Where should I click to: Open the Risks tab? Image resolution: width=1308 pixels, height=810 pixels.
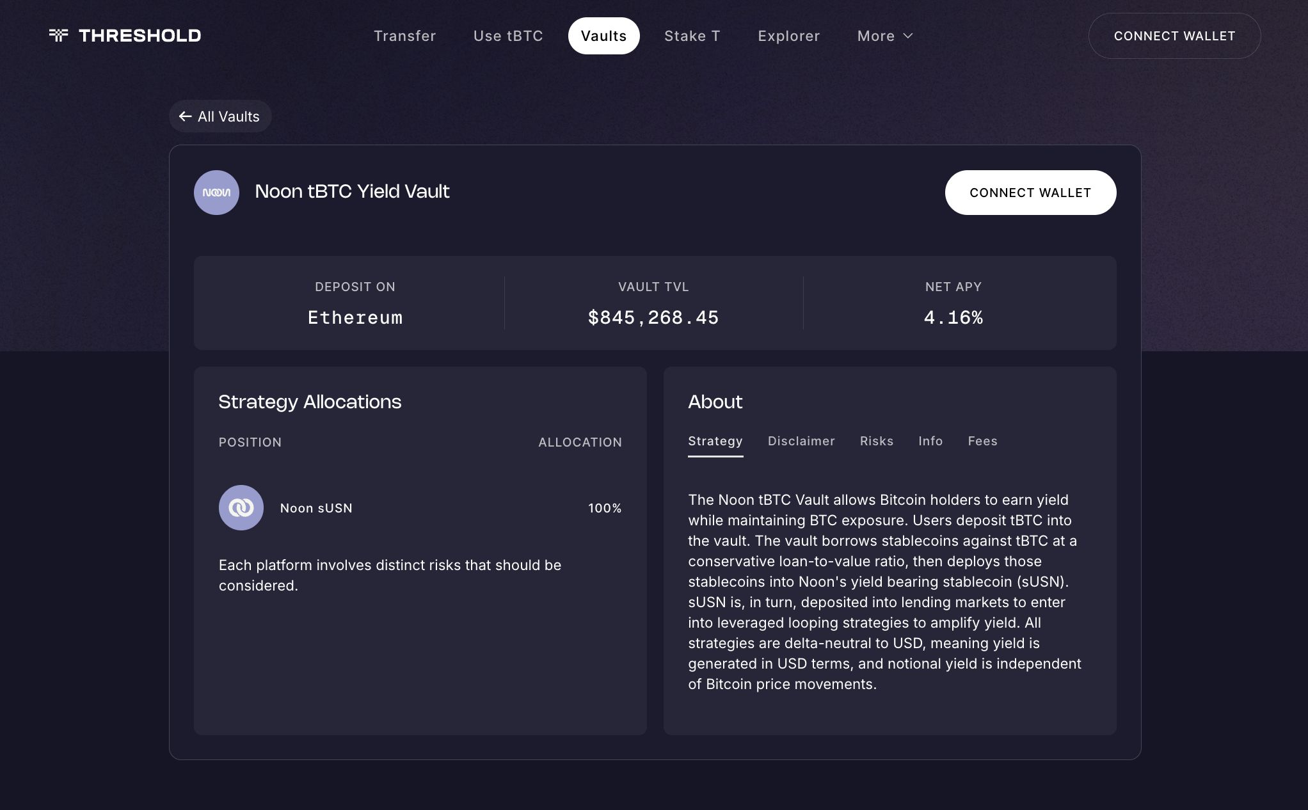[876, 441]
